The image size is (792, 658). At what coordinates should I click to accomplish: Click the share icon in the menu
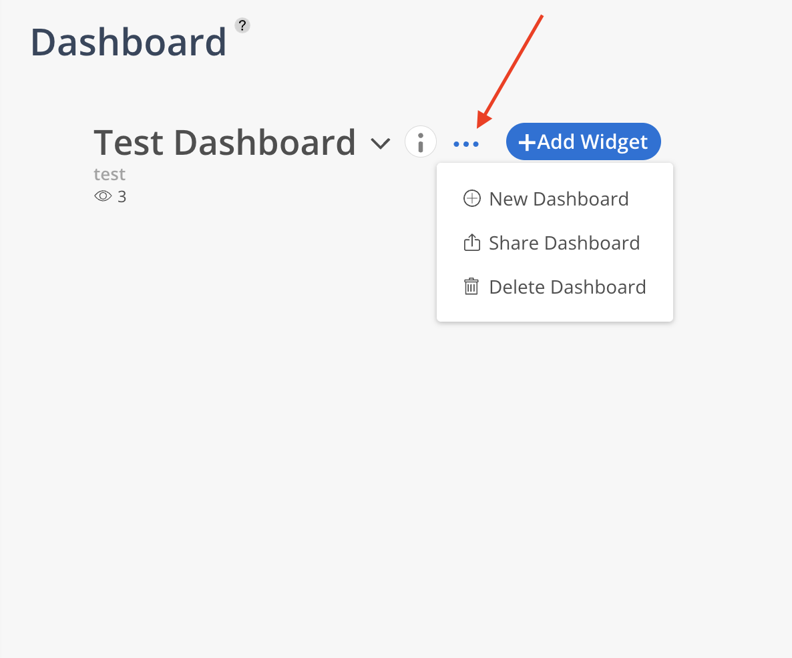click(x=471, y=243)
